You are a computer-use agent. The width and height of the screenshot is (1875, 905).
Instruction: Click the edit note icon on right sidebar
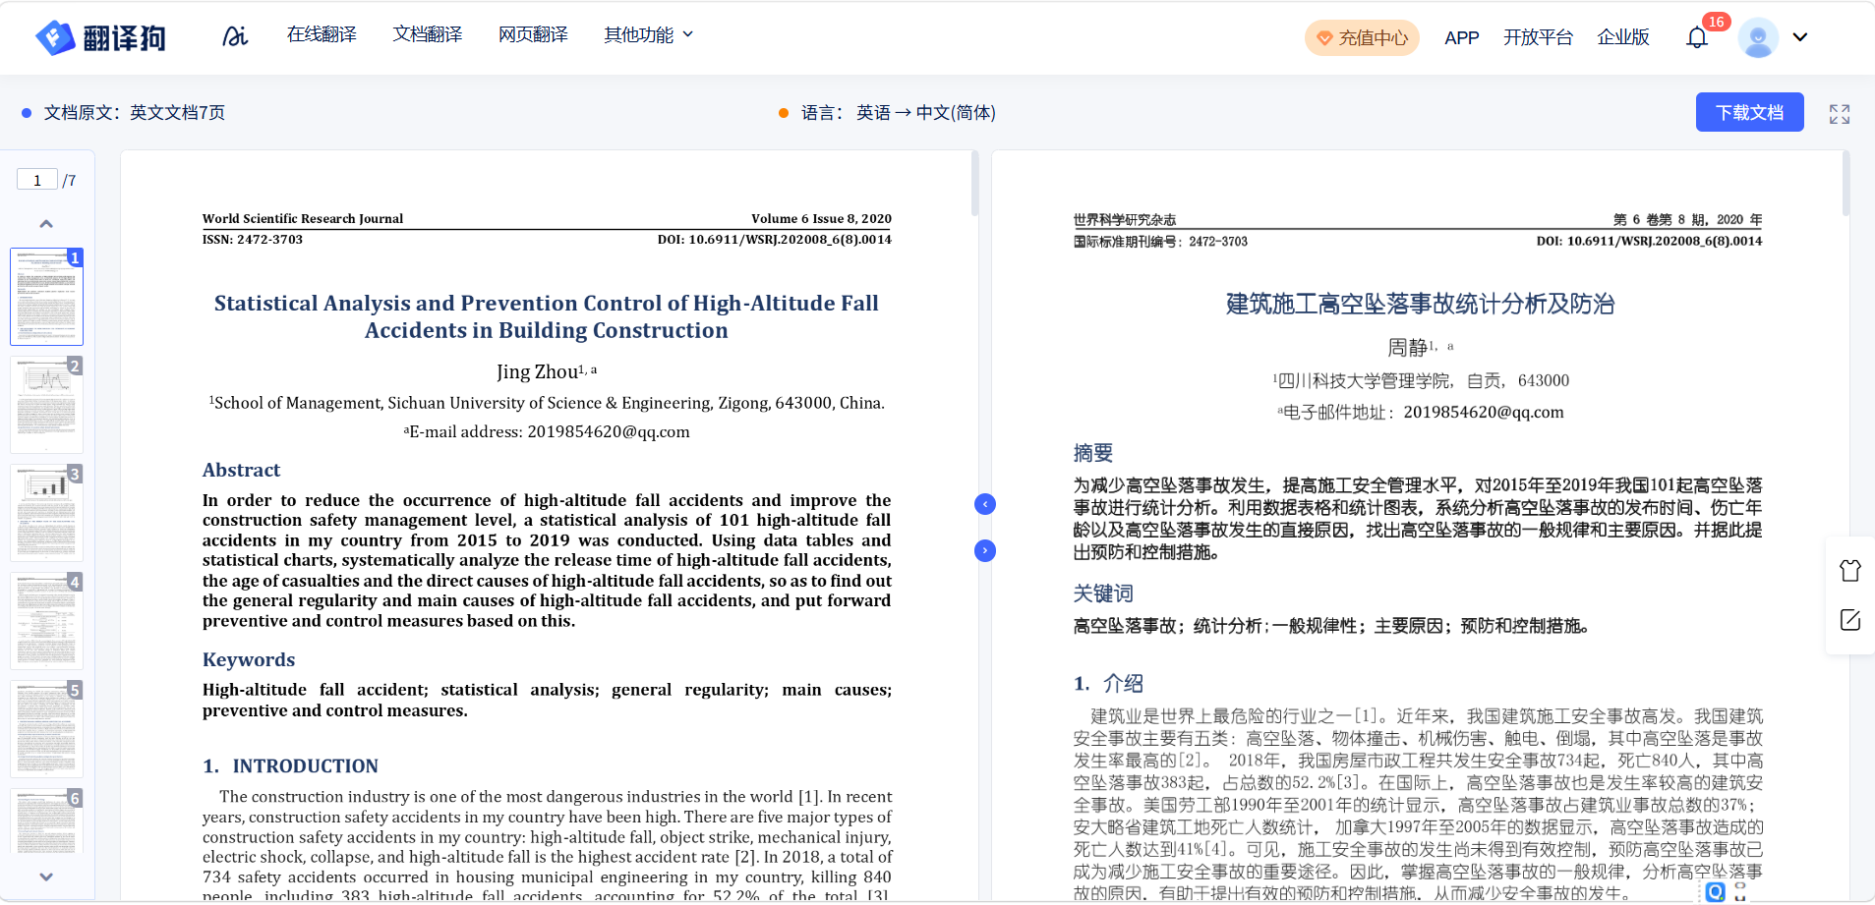click(x=1849, y=620)
